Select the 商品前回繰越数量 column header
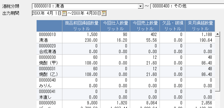The height and width of the screenshot is (108, 224). [82, 26]
